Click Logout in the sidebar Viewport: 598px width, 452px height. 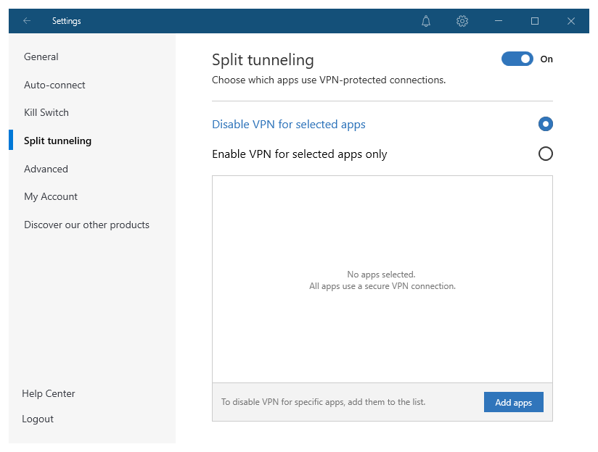click(x=38, y=419)
